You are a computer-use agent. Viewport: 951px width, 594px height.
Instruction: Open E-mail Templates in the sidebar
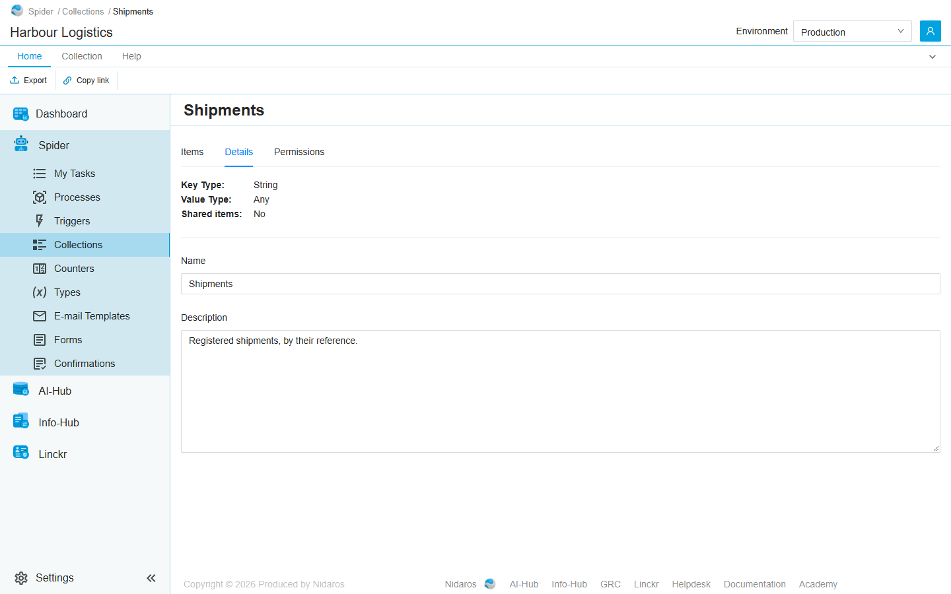(x=85, y=316)
